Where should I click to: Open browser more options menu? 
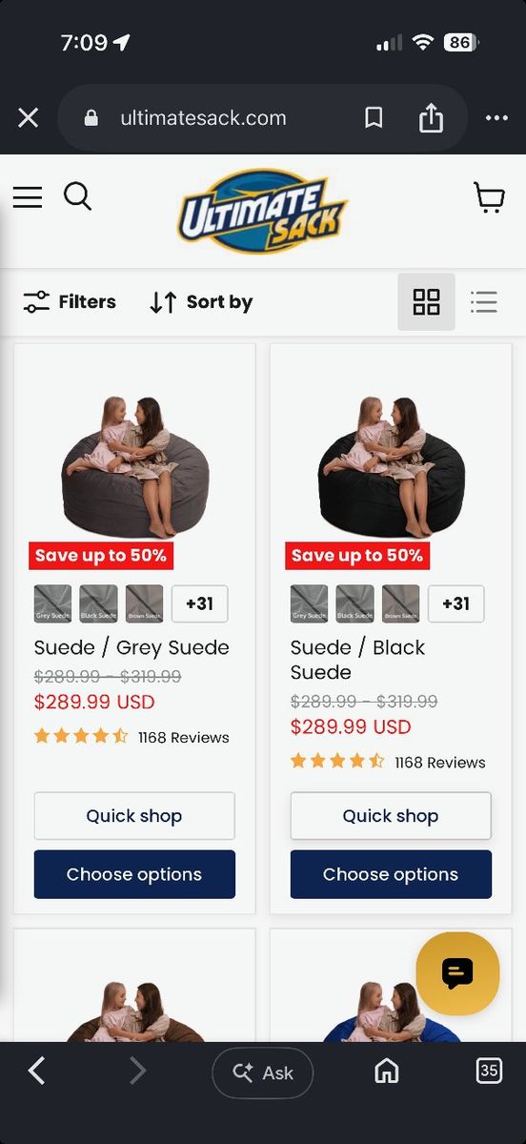tap(496, 118)
